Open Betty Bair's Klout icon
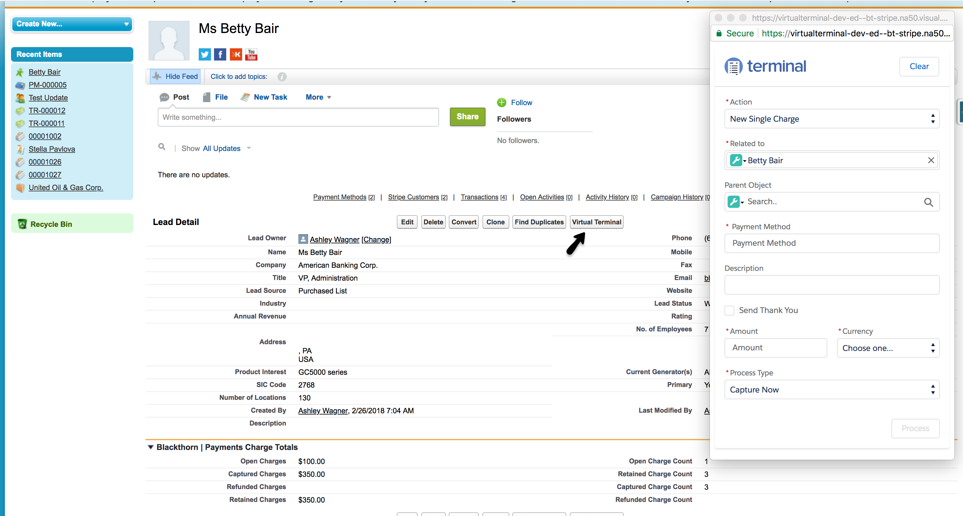 (235, 55)
